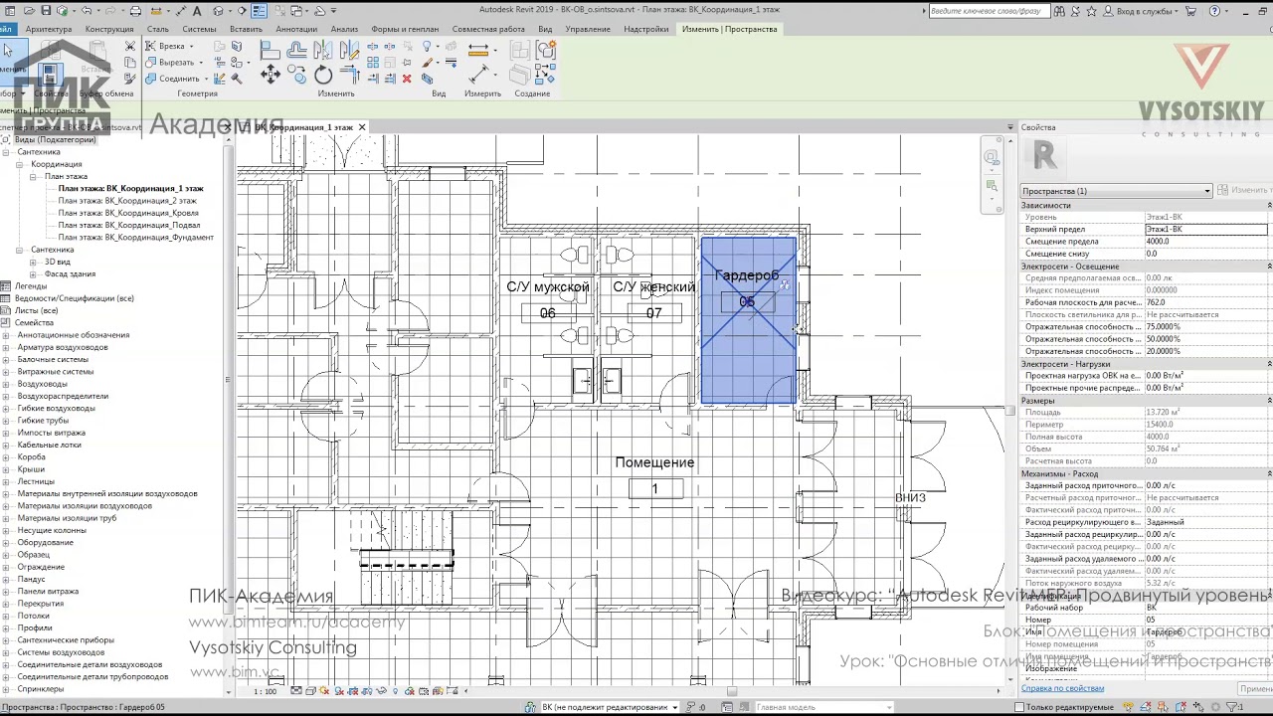This screenshot has width=1273, height=716.
Task: Activate the Rotate tool
Action: point(323,75)
